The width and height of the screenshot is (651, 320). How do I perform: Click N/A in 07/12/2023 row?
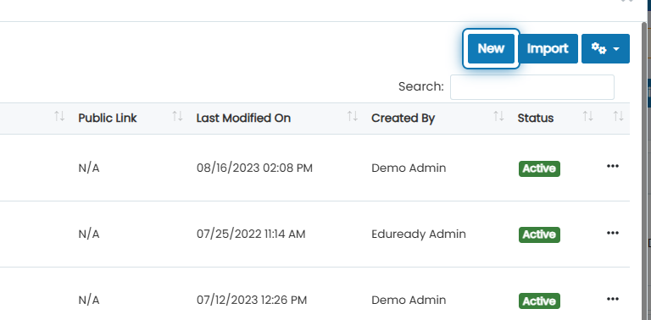click(89, 300)
